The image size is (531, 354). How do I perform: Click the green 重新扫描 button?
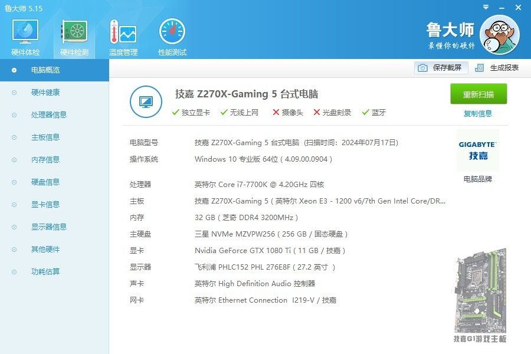478,94
